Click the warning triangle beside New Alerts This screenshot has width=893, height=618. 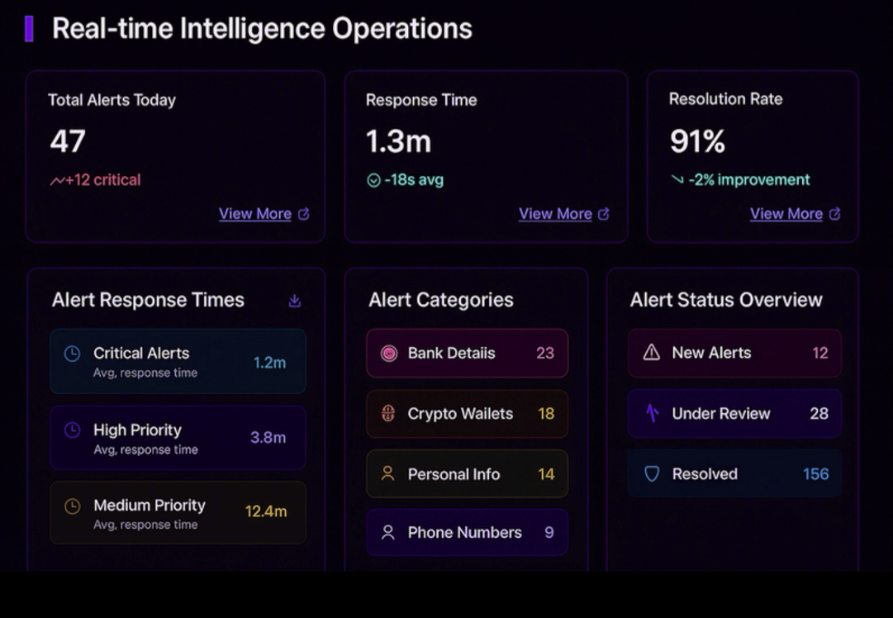pyautogui.click(x=652, y=353)
